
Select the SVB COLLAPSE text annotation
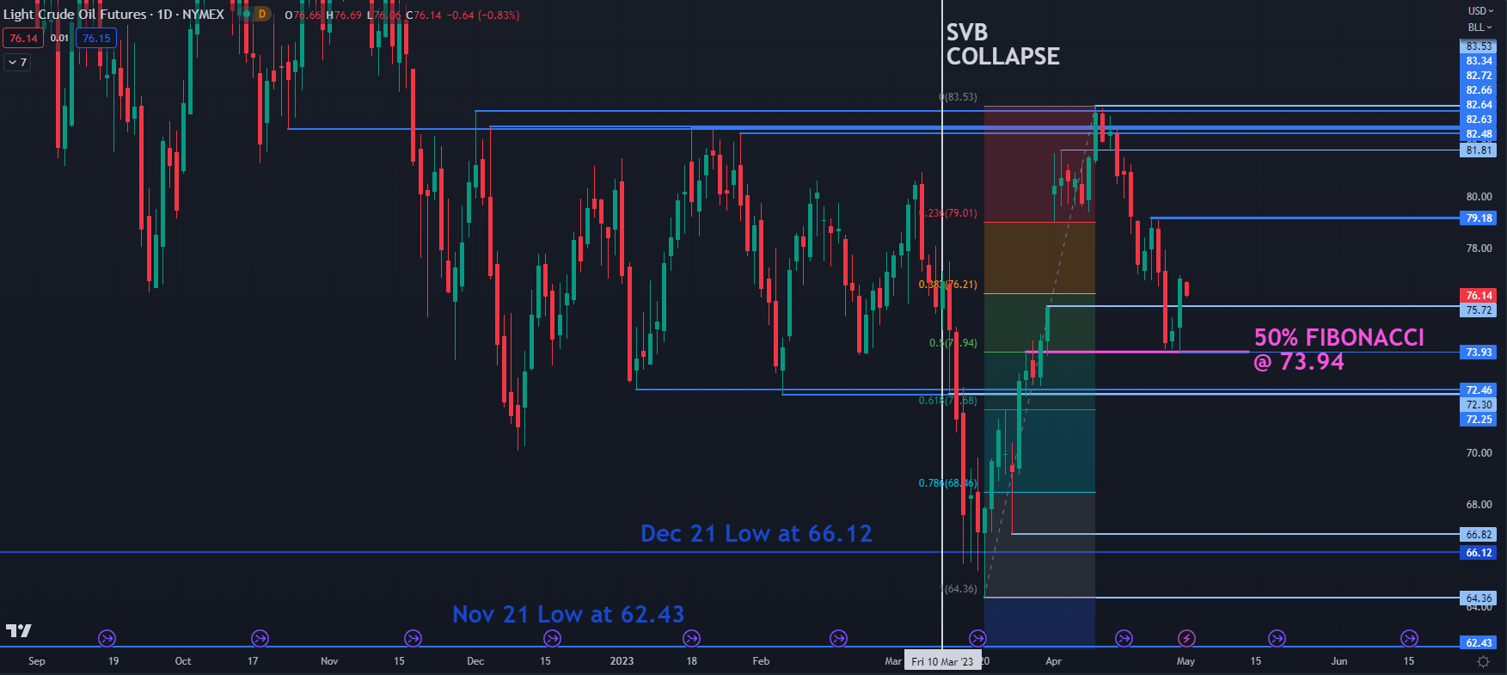tap(1002, 45)
